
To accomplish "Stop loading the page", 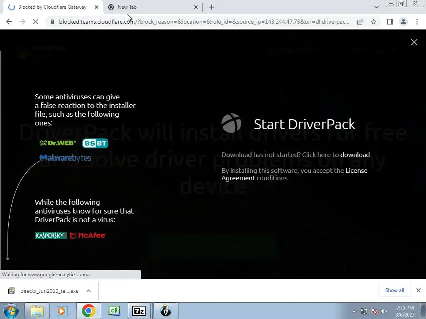I will (36, 22).
